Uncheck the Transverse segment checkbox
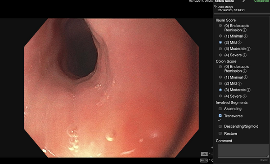 pyautogui.click(x=220, y=116)
